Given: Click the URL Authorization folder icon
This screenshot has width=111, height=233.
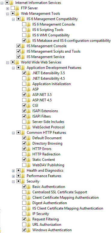Looking at the screenshot, I should pos(28,225).
